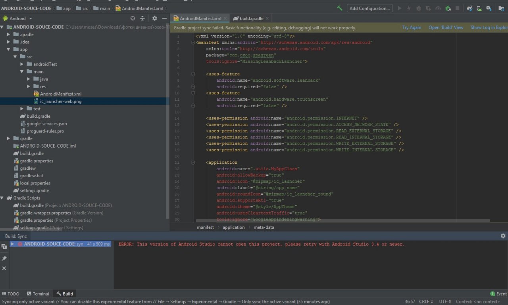Toggle fold marker at manifest tag line

[193, 42]
